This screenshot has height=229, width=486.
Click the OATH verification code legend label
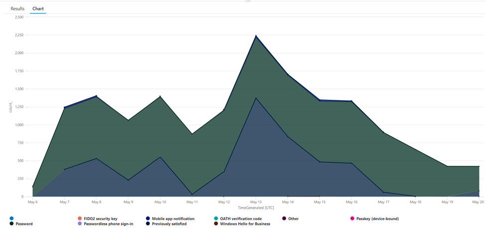pos(241,219)
